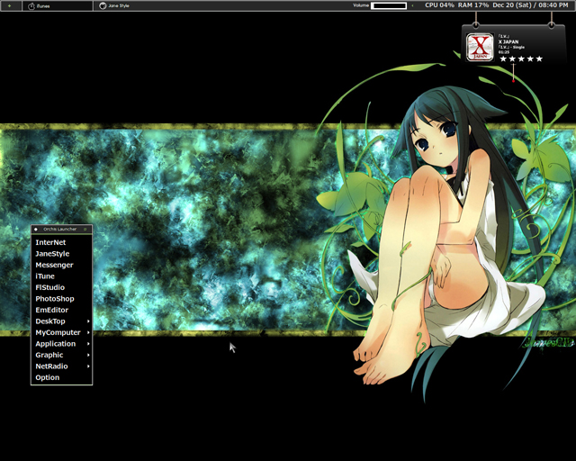Click the RAM 17% readout

(x=473, y=5)
